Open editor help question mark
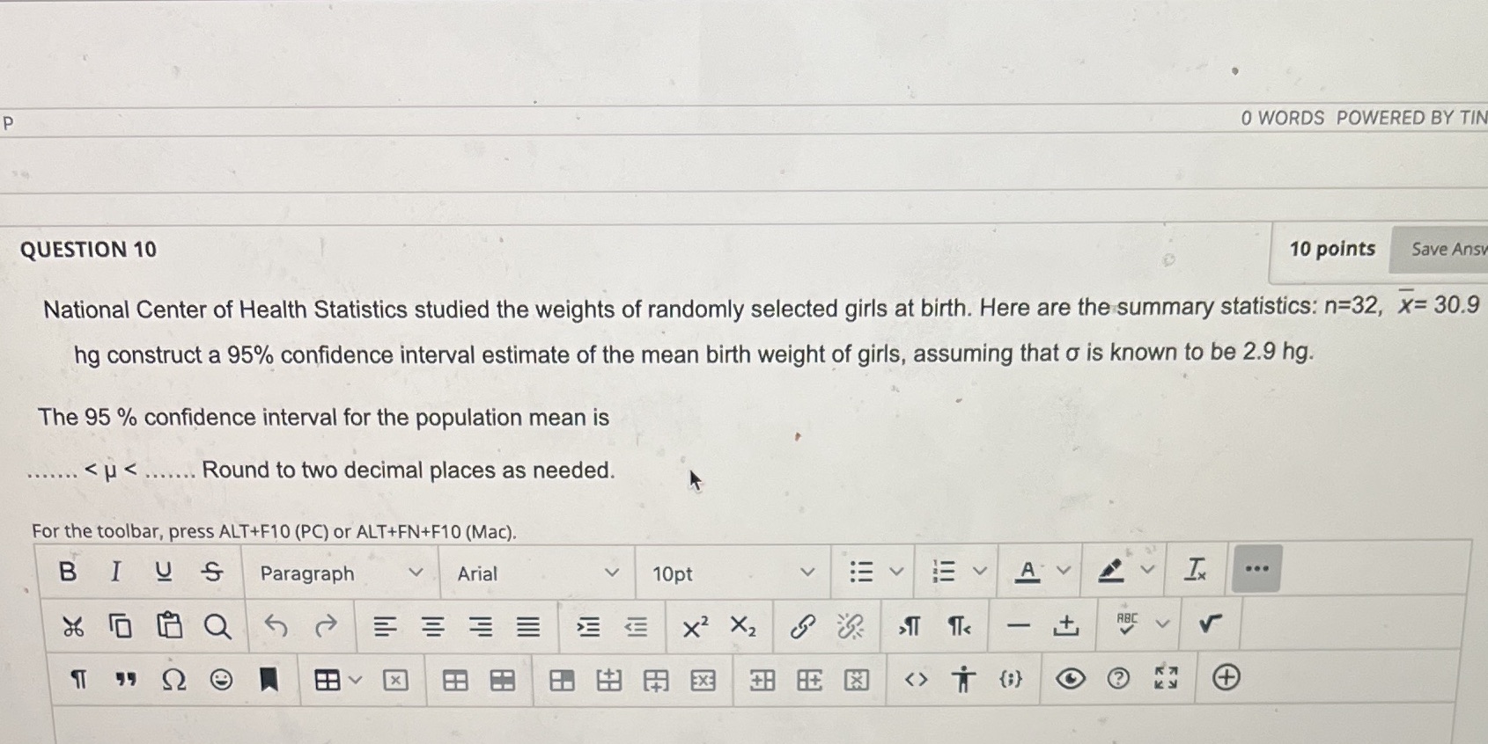 pyautogui.click(x=1117, y=678)
